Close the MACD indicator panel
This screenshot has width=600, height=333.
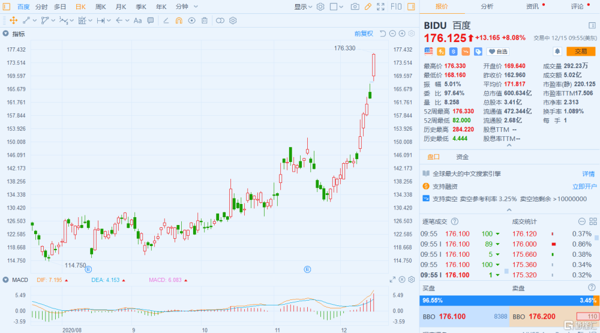pos(402,280)
